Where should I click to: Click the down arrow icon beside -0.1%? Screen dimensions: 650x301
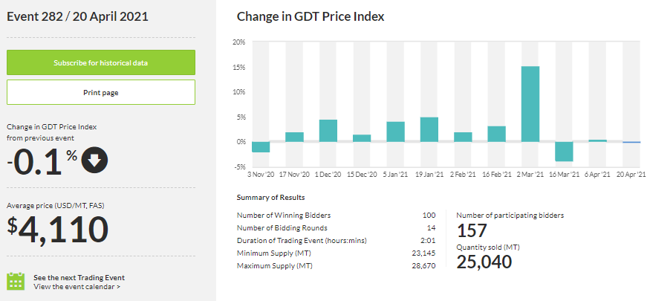coord(94,161)
